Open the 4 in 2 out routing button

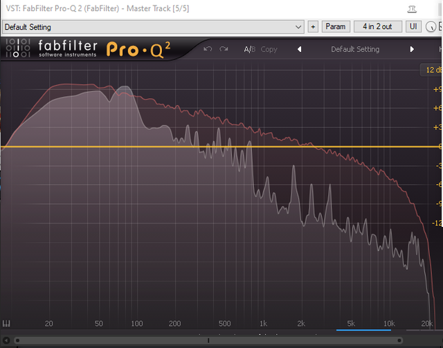pyautogui.click(x=377, y=27)
